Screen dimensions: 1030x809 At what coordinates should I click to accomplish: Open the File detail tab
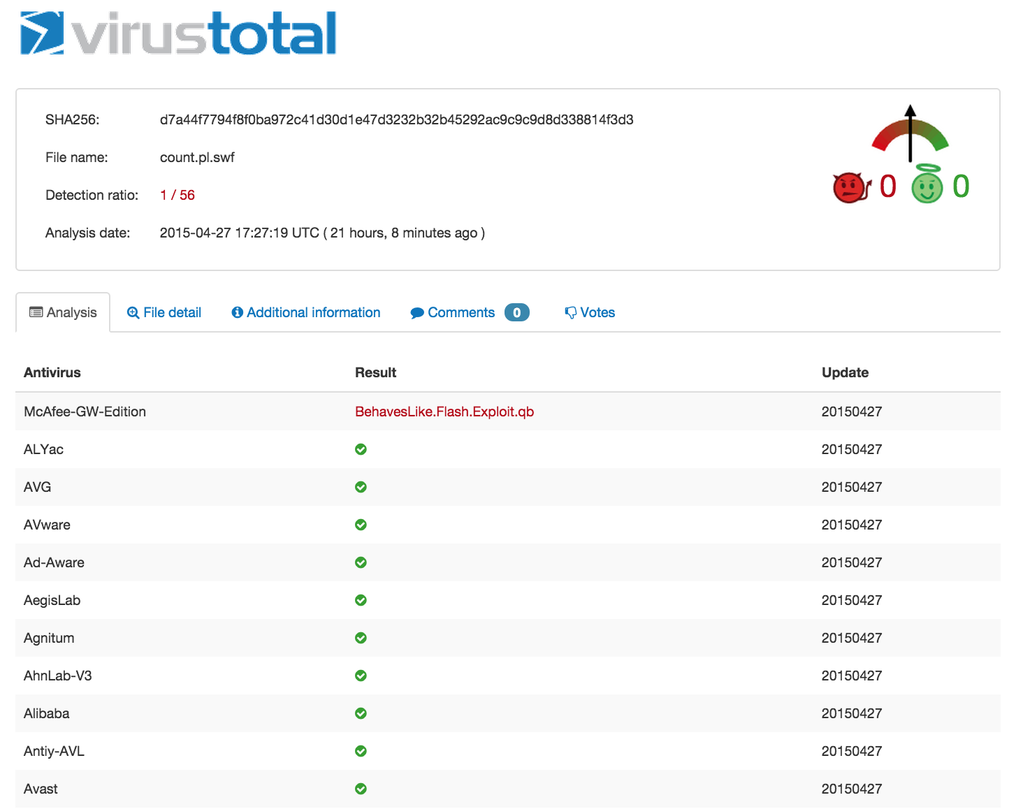click(164, 312)
